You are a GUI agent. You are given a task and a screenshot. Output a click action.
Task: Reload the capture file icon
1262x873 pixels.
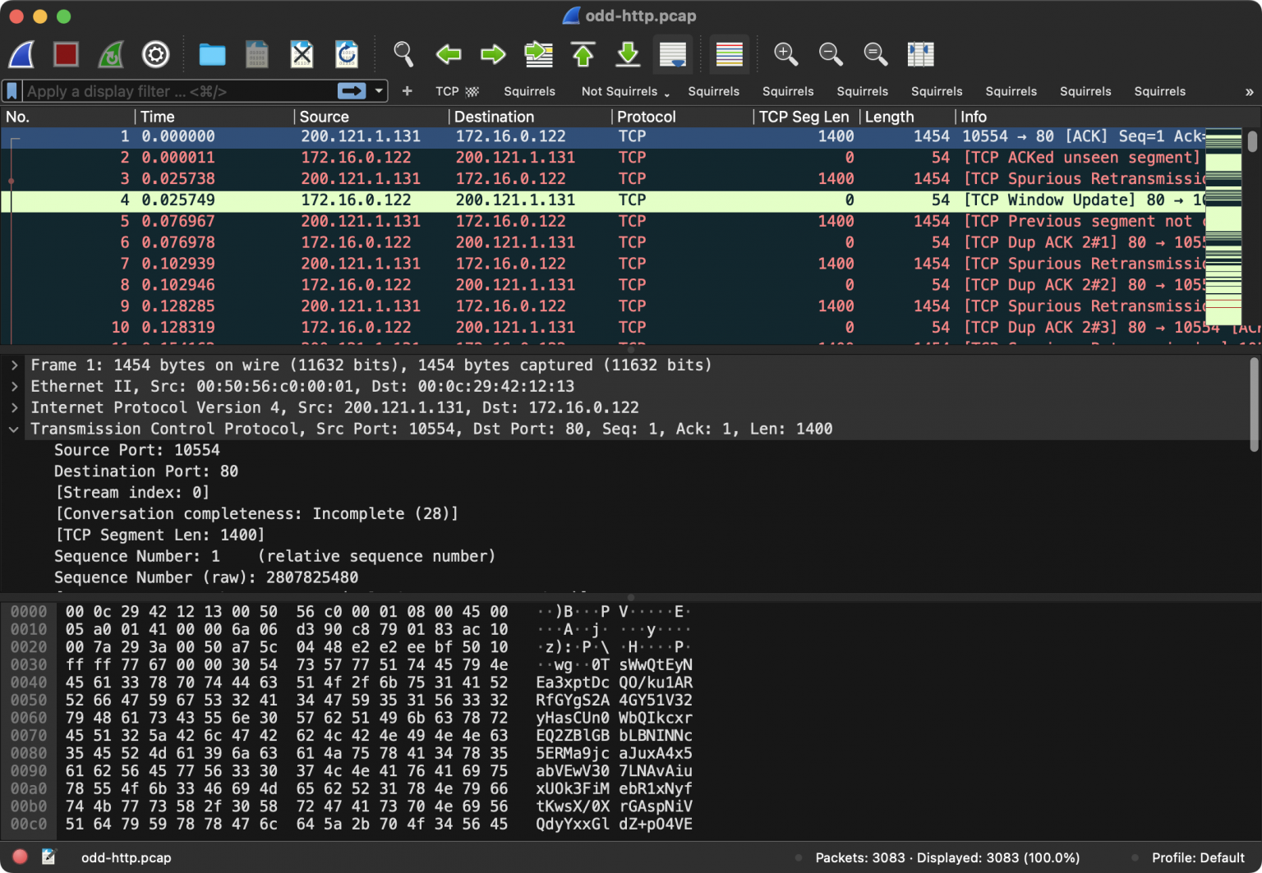tap(347, 54)
